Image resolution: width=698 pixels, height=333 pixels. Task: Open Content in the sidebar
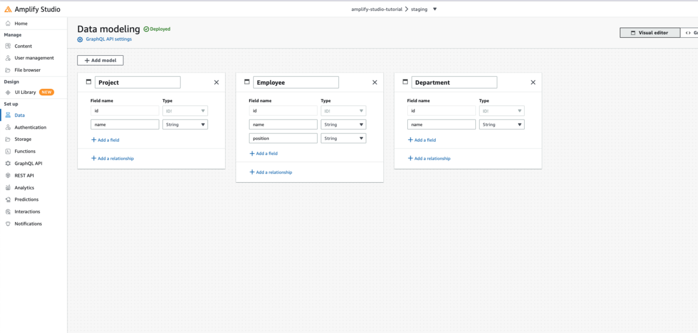coord(23,46)
